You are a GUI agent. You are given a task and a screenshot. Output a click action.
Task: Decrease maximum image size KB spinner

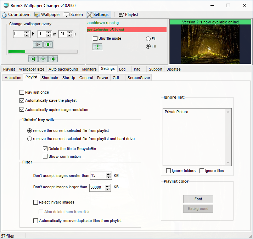tap(107, 189)
